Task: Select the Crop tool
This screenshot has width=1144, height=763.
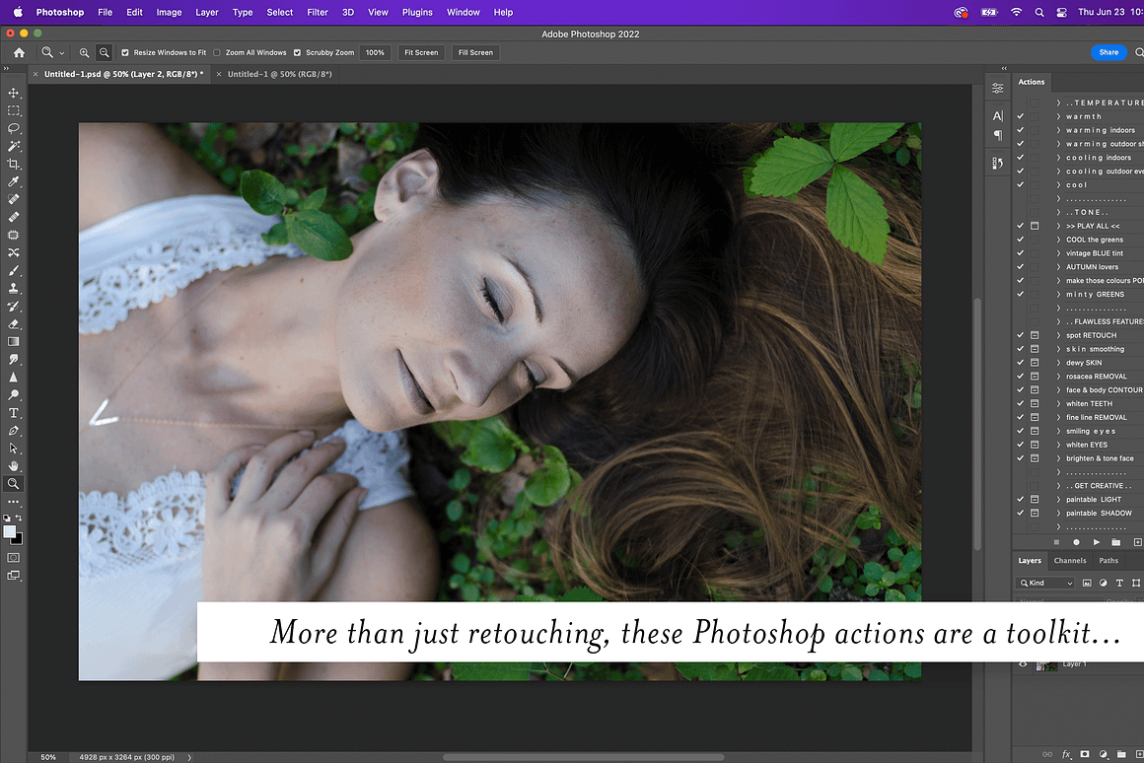Action: [x=14, y=164]
